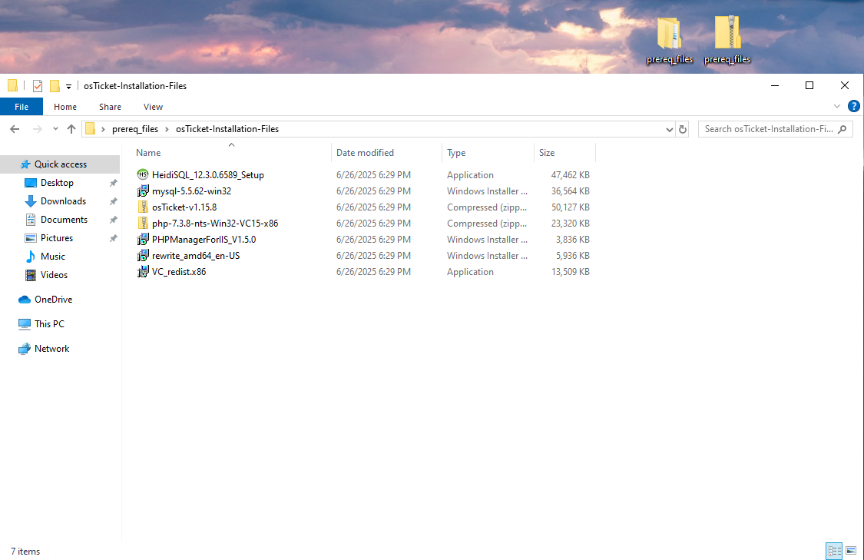The height and width of the screenshot is (560, 864).
Task: Open OneDrive in the navigation pane
Action: click(x=54, y=300)
